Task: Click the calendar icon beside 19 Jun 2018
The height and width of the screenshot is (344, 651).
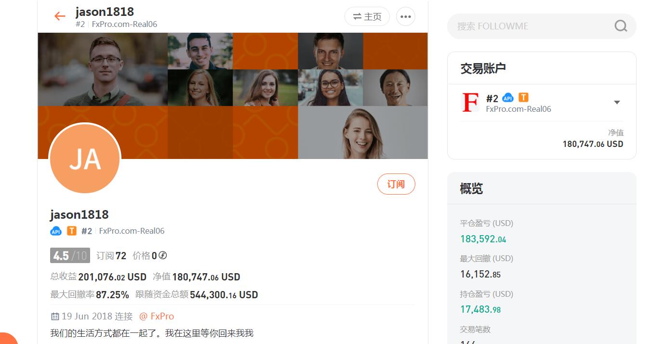Action: pyautogui.click(x=55, y=317)
